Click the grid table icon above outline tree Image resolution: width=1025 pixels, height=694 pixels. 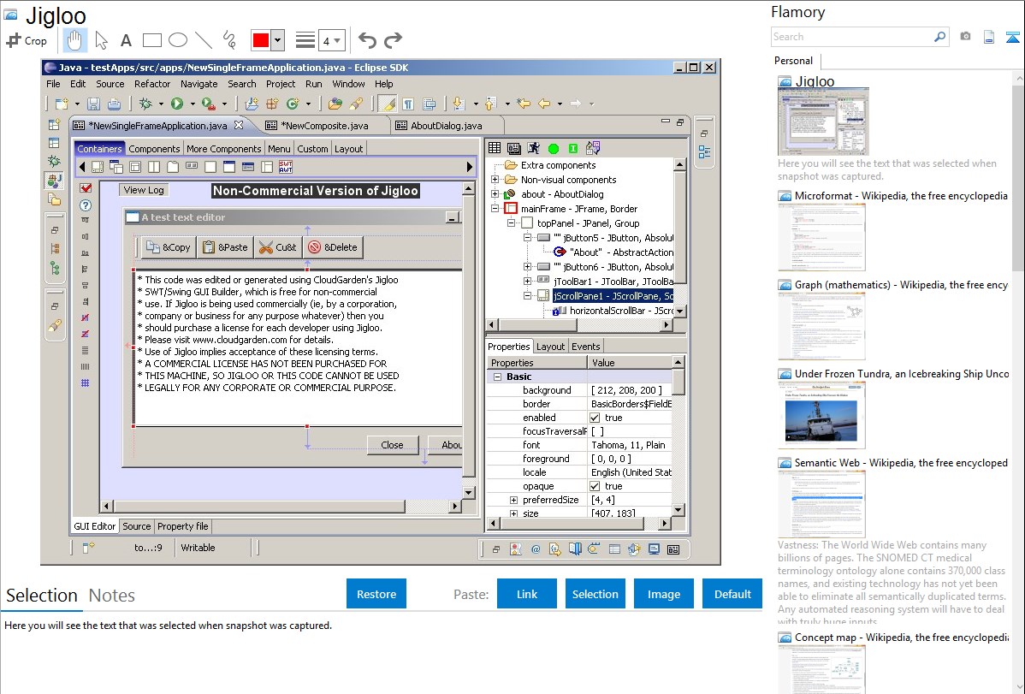pyautogui.click(x=495, y=149)
